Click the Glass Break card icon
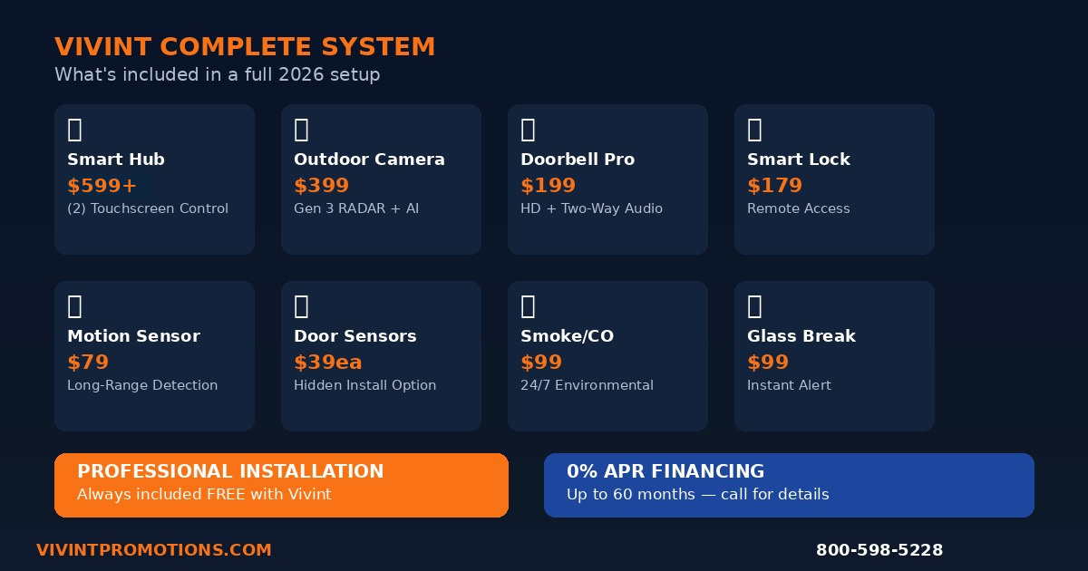 click(x=754, y=306)
